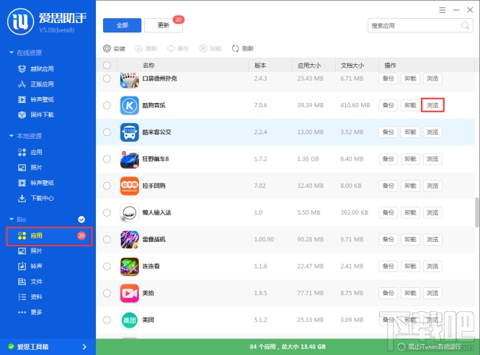The height and width of the screenshot is (355, 480).
Task: Open 铃声壁纸 under 在线资源
Action: [x=36, y=99]
